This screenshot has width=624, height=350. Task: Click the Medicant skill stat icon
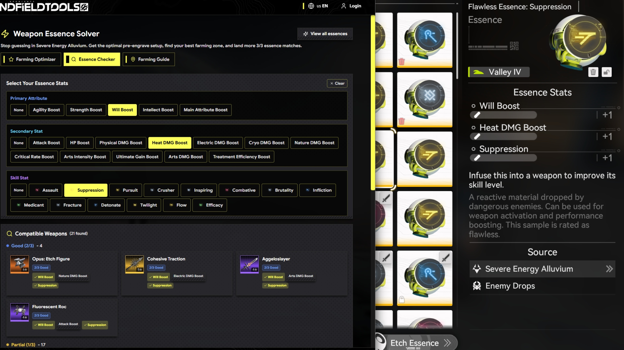coord(19,205)
